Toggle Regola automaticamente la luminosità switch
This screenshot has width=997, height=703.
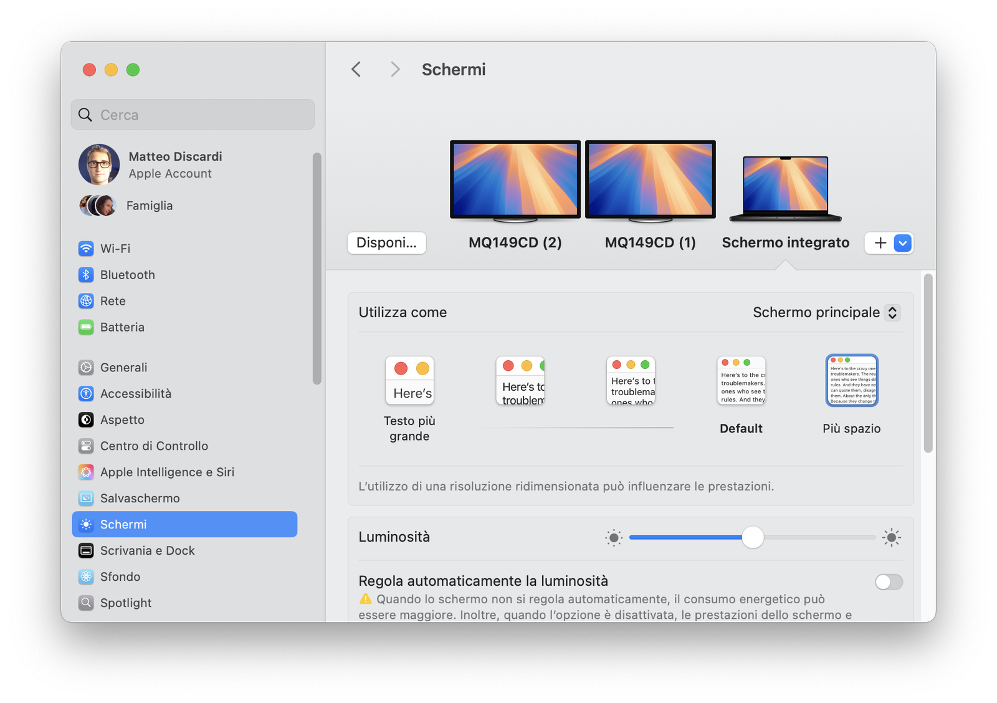pyautogui.click(x=889, y=582)
